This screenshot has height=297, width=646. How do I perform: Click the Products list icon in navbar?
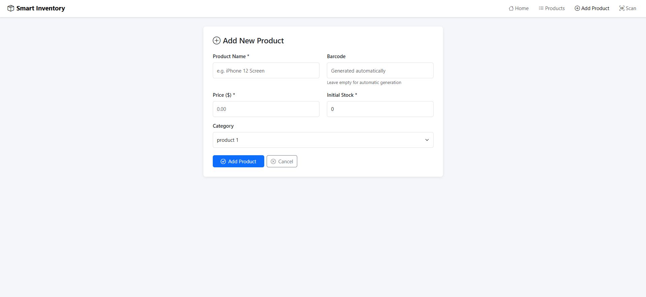[x=541, y=8]
